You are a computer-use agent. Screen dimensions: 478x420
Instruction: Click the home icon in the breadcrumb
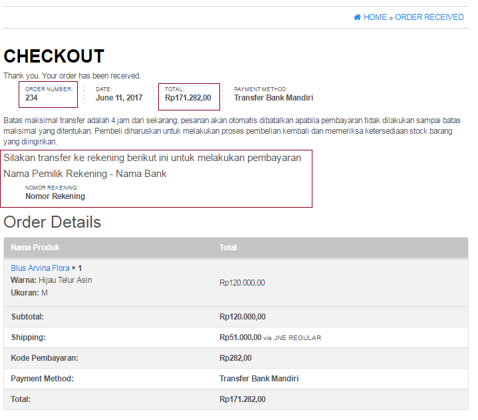point(357,17)
